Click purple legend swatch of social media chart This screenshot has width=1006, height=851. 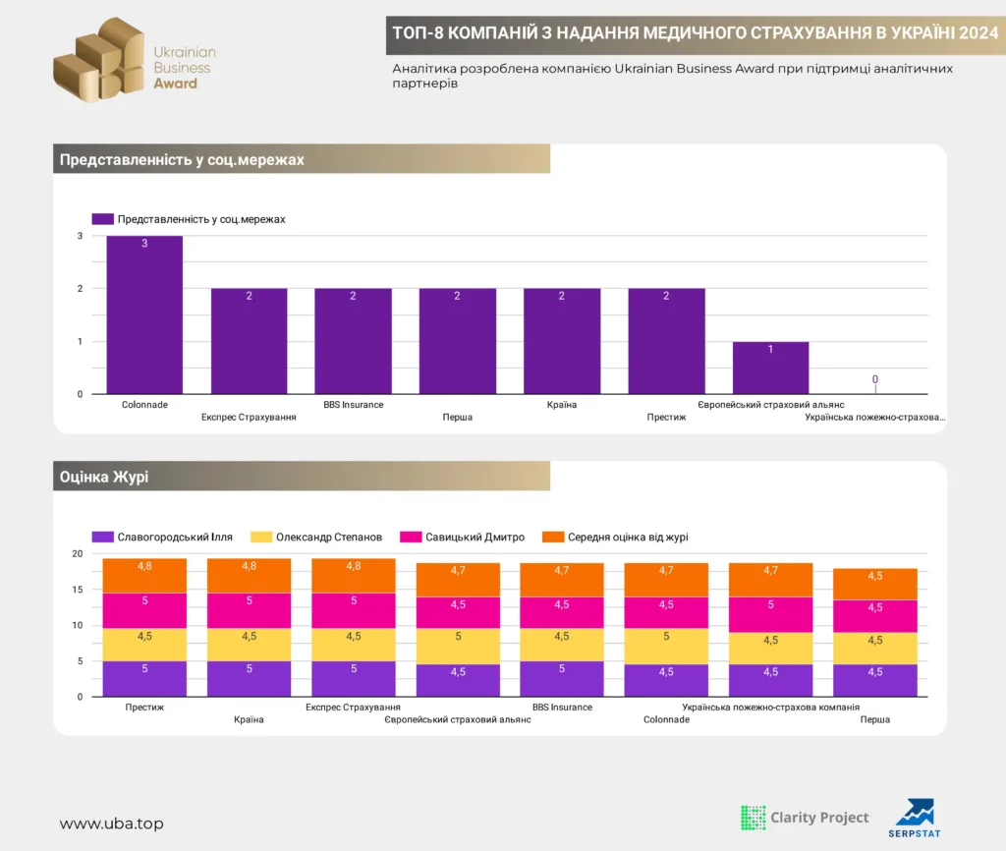pyautogui.click(x=102, y=219)
